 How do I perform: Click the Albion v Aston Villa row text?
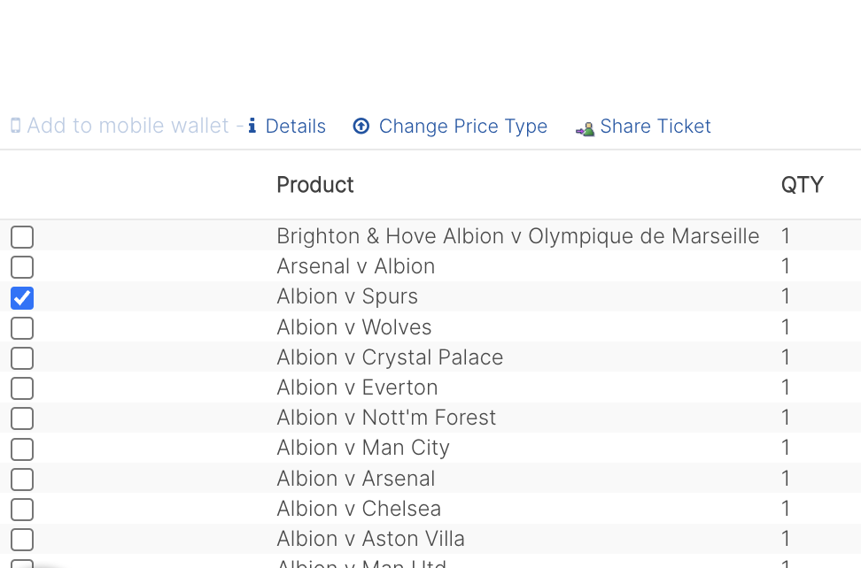370,539
